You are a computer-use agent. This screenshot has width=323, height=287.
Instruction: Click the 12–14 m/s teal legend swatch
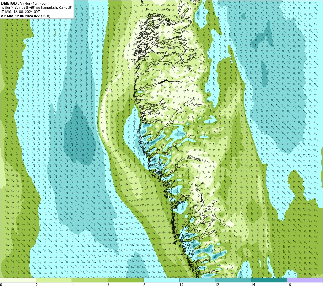[233, 280]
